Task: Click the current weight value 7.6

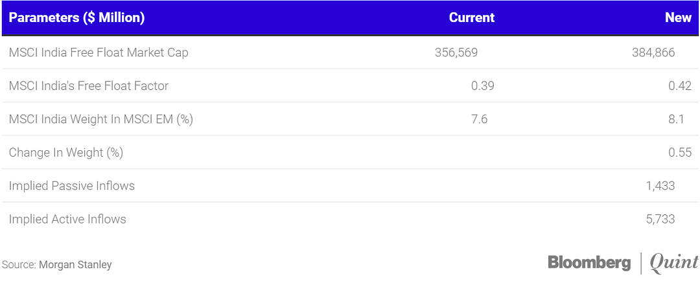Action: pos(479,119)
